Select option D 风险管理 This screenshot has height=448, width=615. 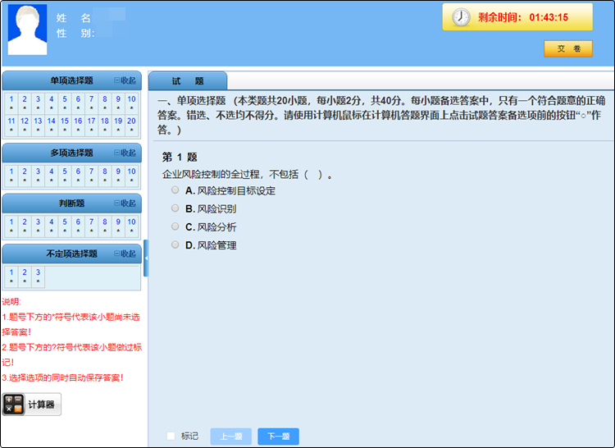175,245
